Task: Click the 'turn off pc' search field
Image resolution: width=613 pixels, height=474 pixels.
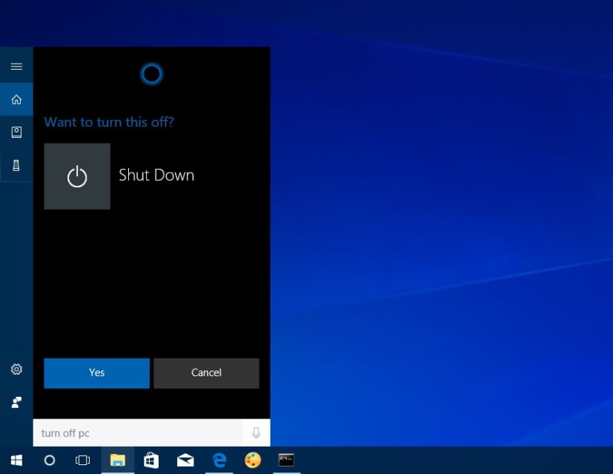Action: [x=133, y=433]
